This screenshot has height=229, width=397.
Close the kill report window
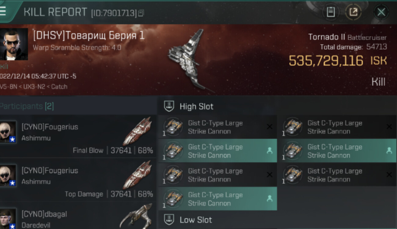pyautogui.click(x=381, y=12)
